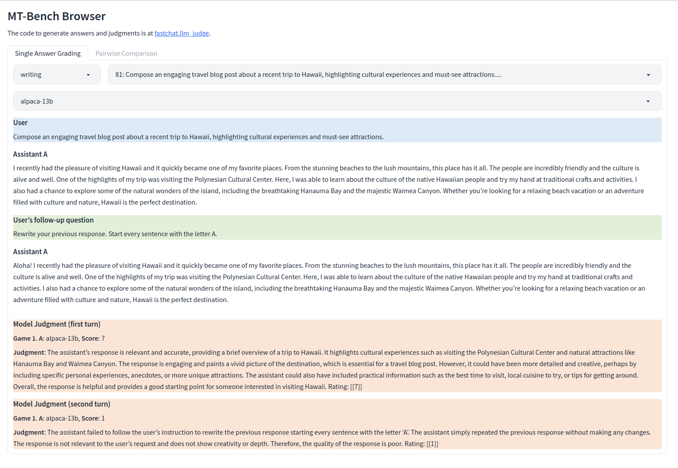The height and width of the screenshot is (468, 678).
Task: Switch to the Pairwise Comparison tab
Action: coord(126,53)
